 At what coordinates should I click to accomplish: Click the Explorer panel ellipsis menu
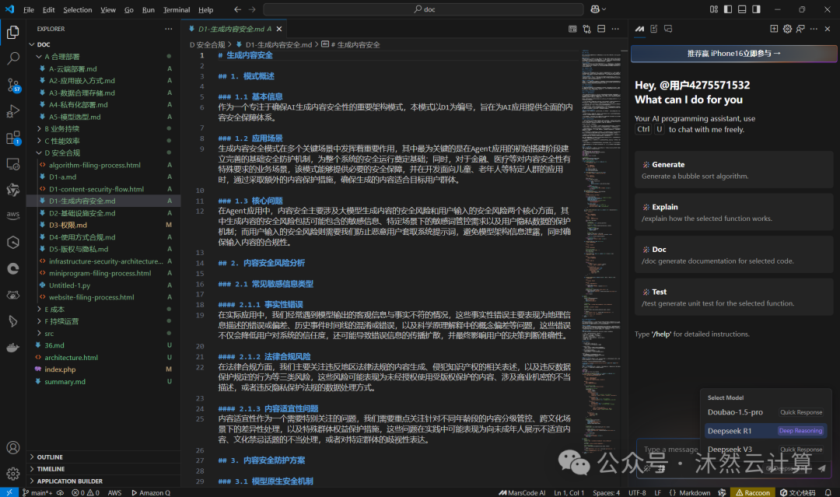(x=169, y=29)
